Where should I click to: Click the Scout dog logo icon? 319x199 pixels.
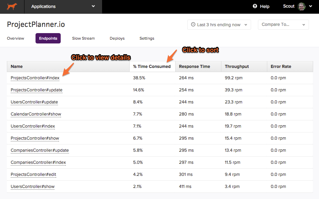click(12, 7)
